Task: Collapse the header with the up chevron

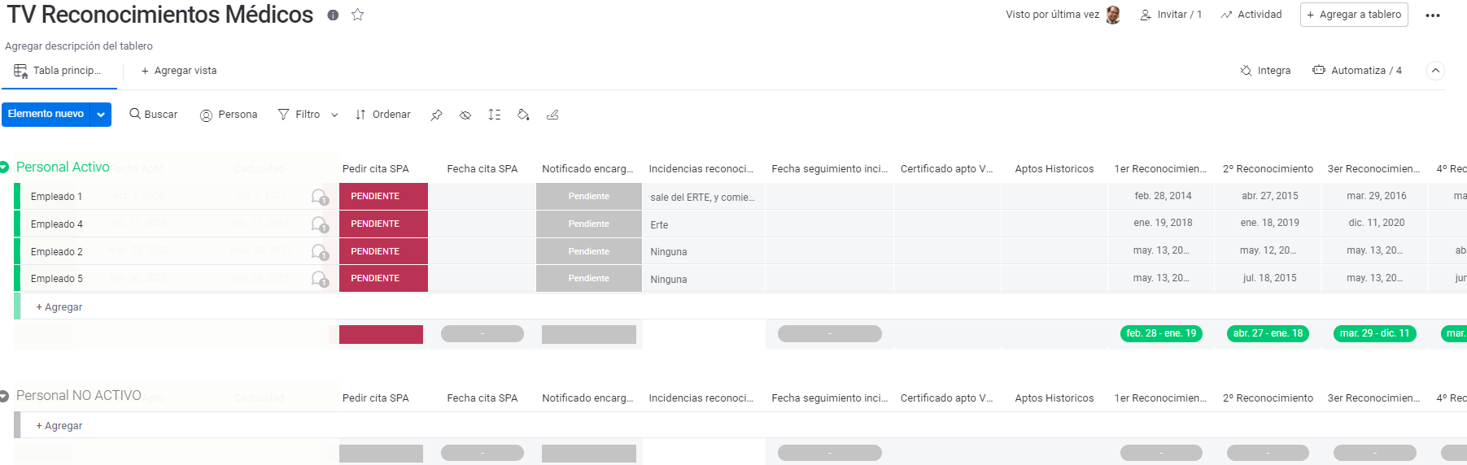Action: 1435,71
